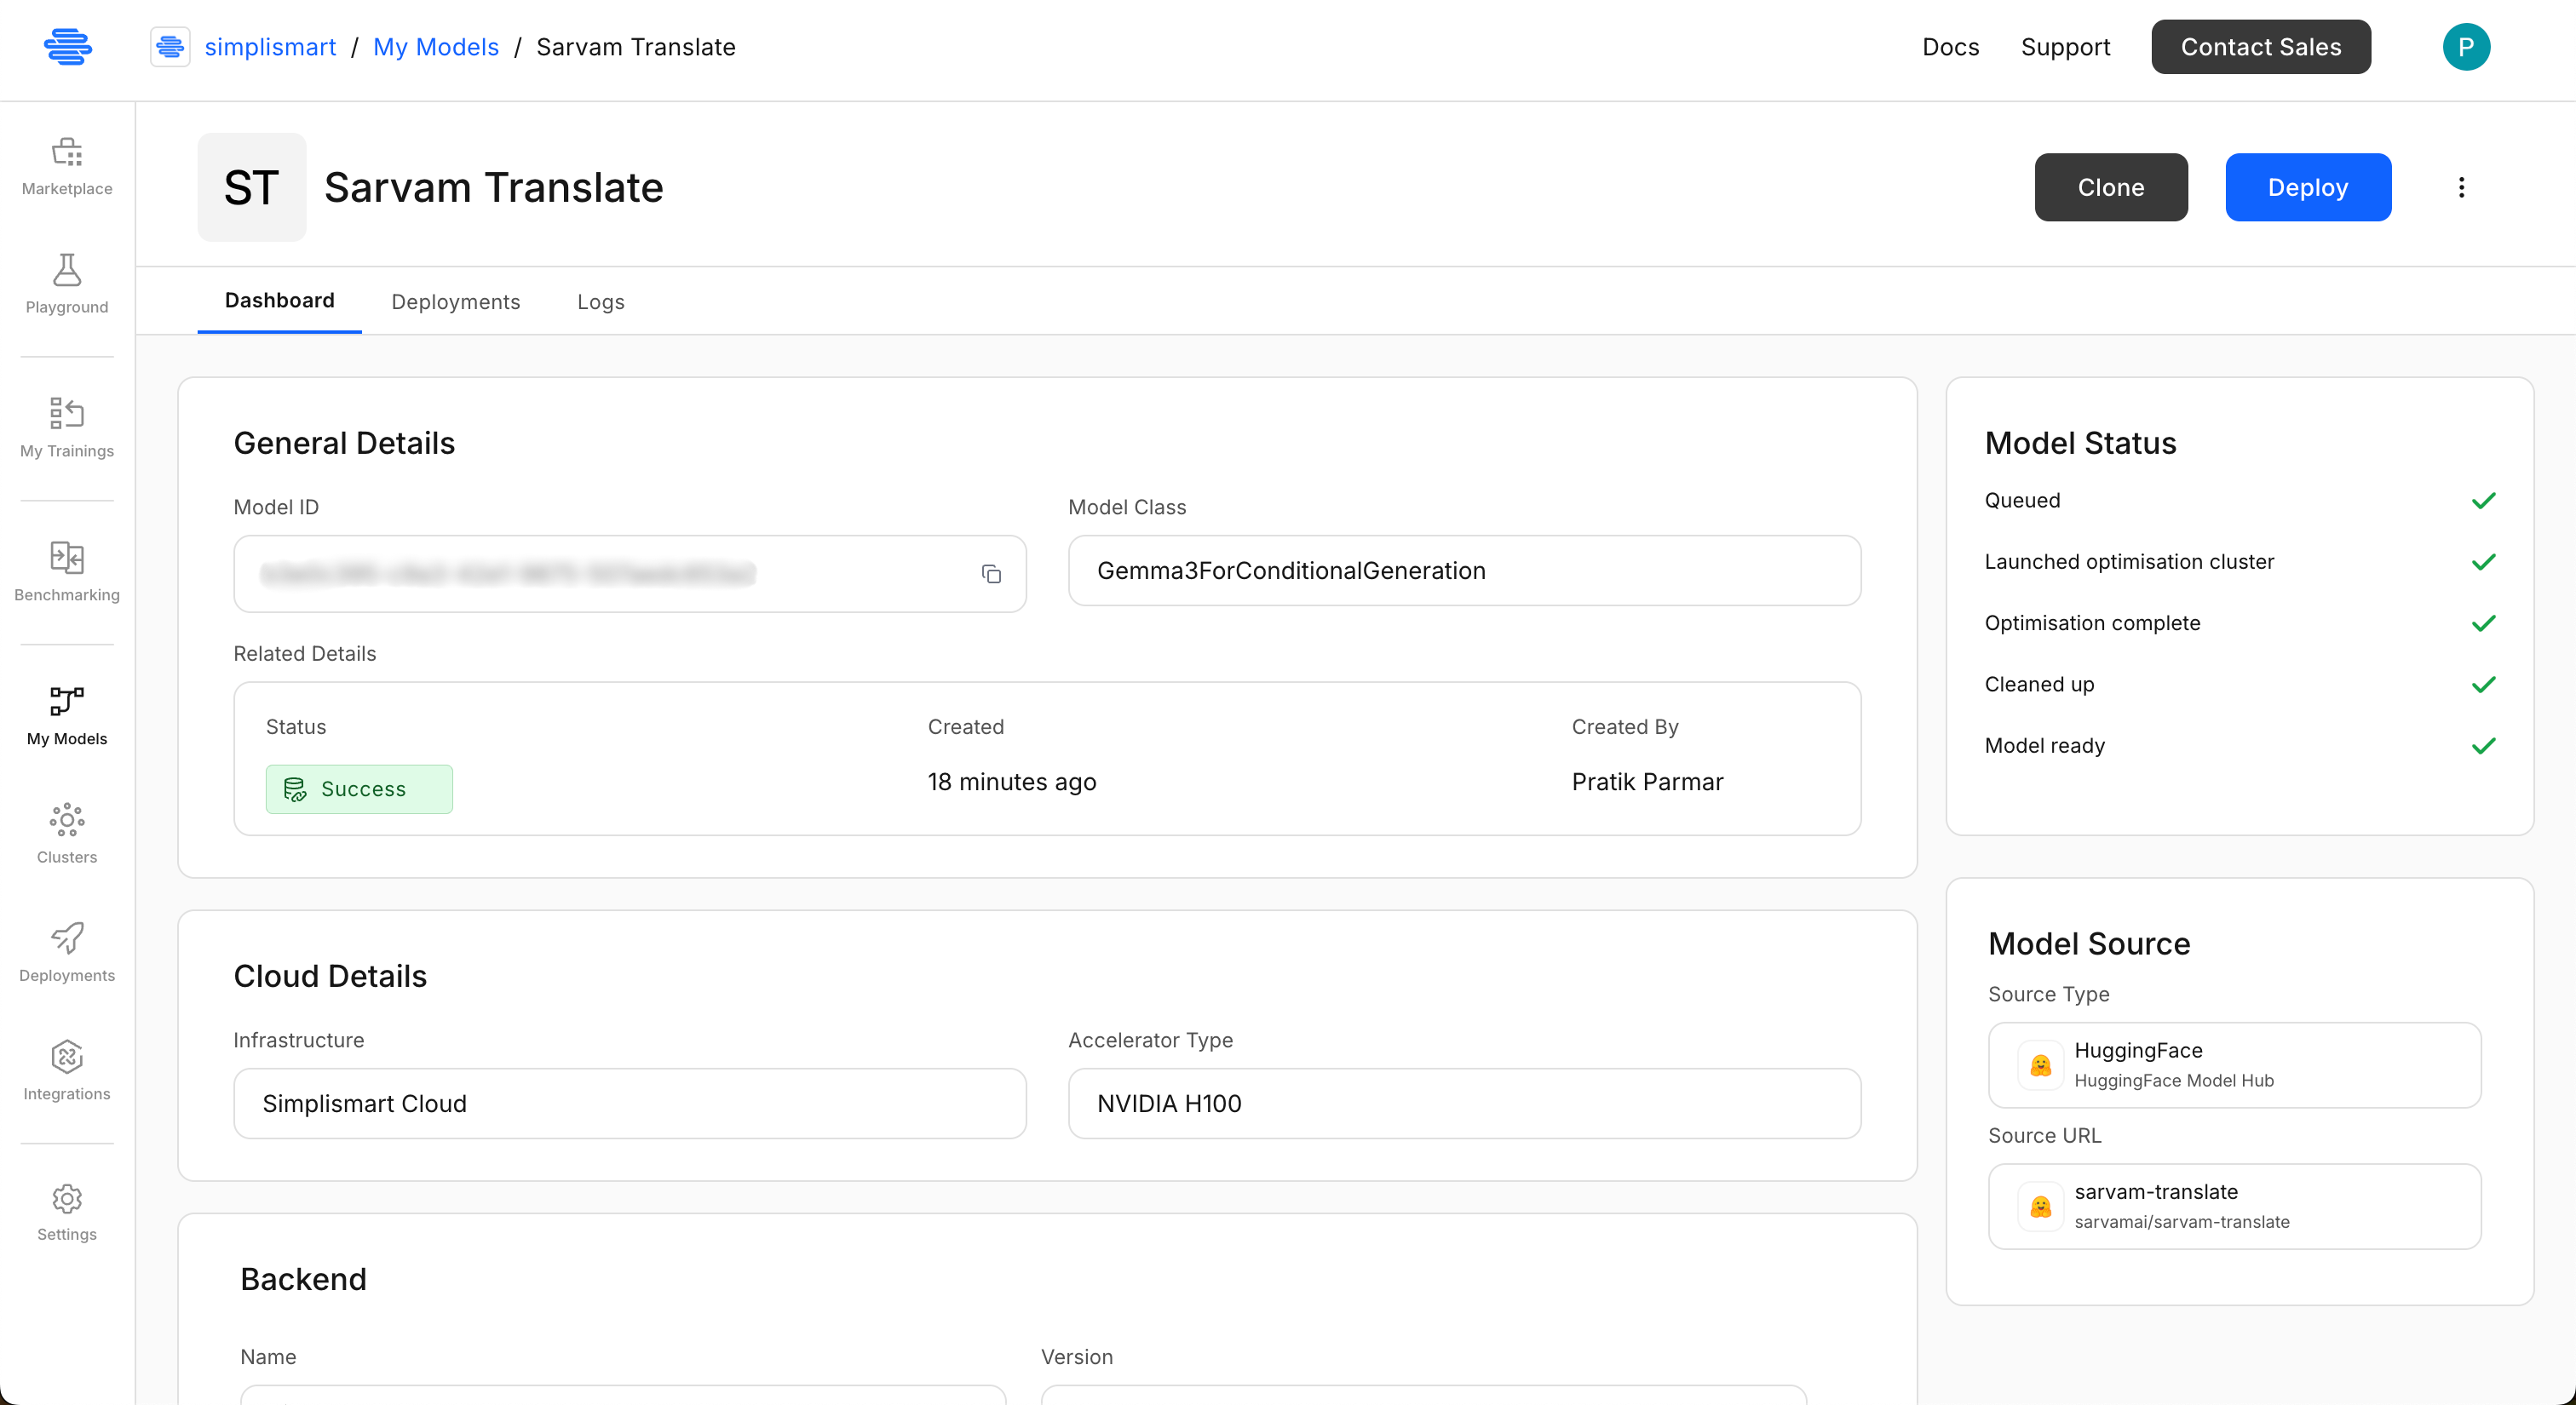Click the Deploy button
Viewport: 2576px width, 1405px height.
2307,186
